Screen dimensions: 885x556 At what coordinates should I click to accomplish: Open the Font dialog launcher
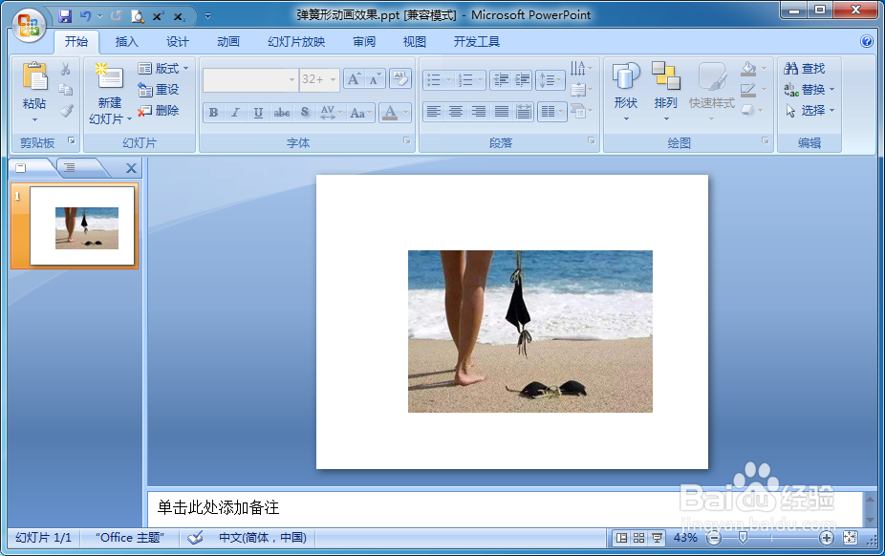coord(406,140)
